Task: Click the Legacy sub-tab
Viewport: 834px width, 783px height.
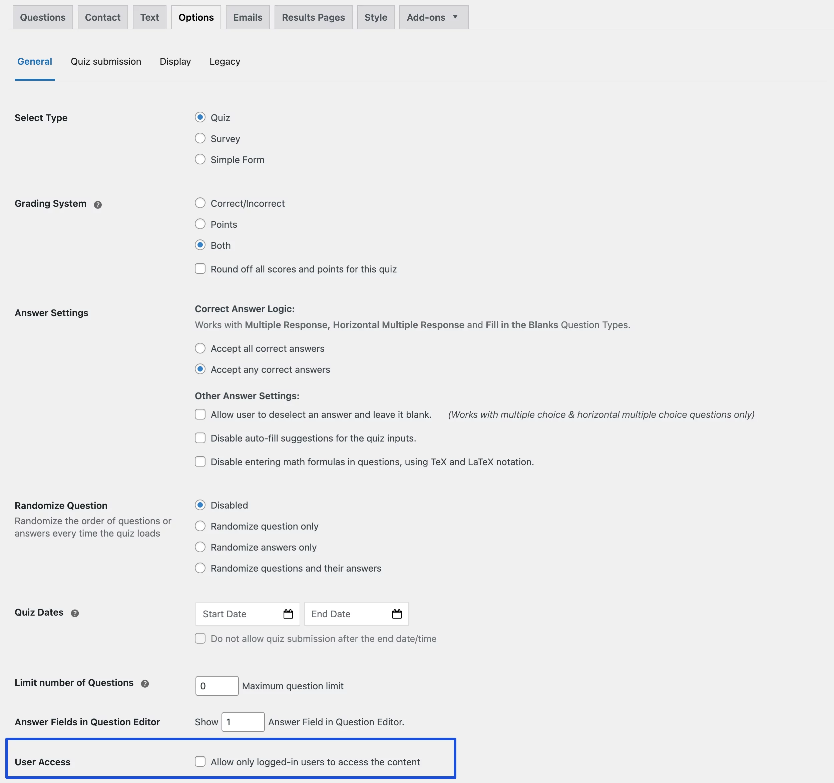Action: click(225, 62)
